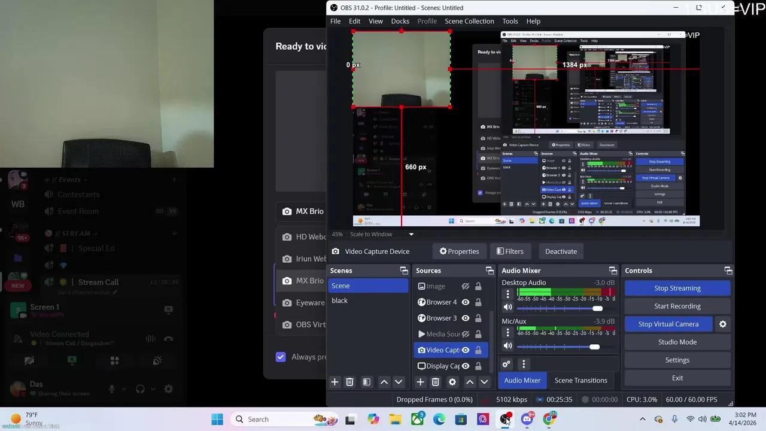
Task: Open source properties gear in Sources dock
Action: coord(452,382)
